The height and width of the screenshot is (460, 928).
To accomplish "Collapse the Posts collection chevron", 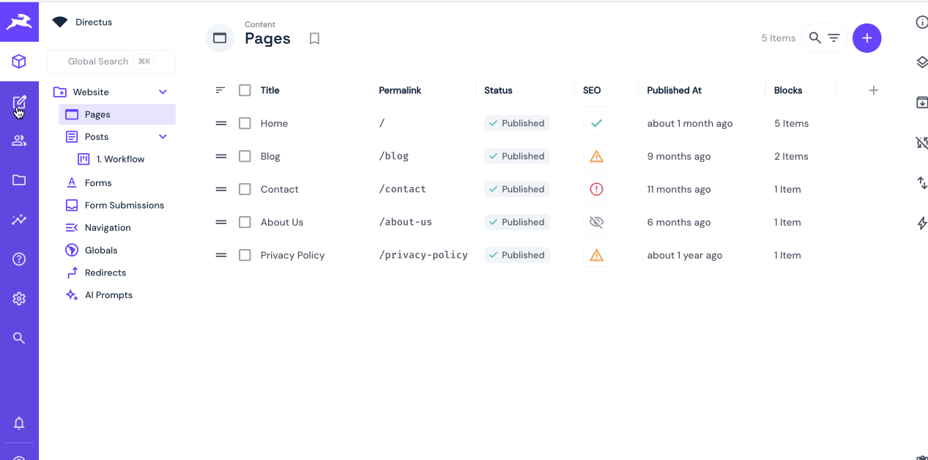I will pos(163,137).
